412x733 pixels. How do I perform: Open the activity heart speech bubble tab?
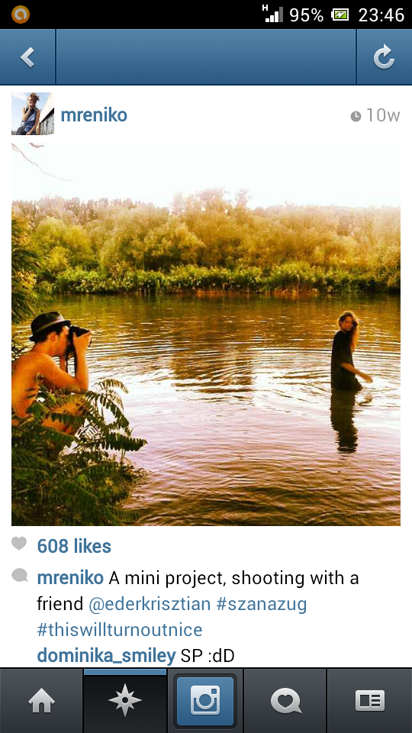(x=286, y=701)
